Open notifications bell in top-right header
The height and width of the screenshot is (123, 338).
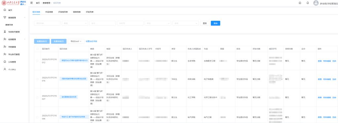click(308, 3)
